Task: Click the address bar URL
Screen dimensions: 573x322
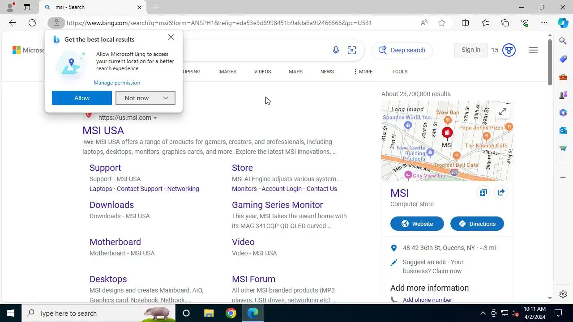Action: (x=219, y=23)
